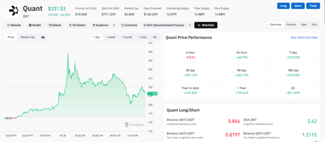Click the OKX QNT ratio value 2.42
The image size is (325, 142).
coord(312,121)
